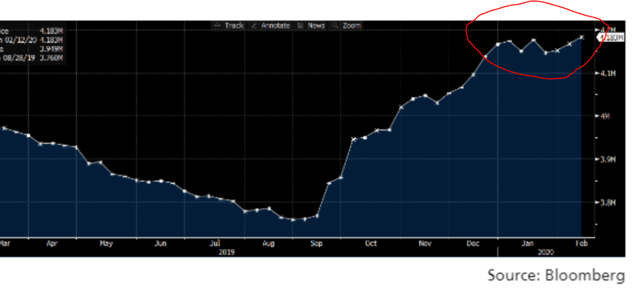Open the News overlay option
641x291 pixels.
coord(311,26)
